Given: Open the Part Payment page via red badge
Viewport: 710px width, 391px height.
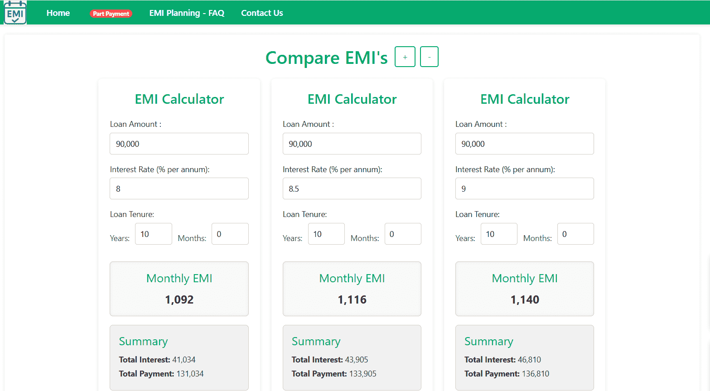Looking at the screenshot, I should tap(111, 14).
